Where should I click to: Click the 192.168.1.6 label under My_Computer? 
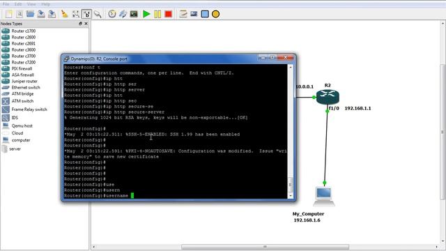click(307, 220)
